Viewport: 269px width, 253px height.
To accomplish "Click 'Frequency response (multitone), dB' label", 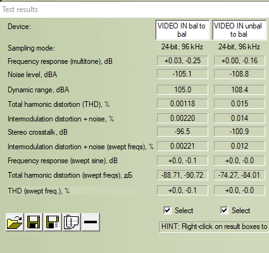I will tap(60, 61).
